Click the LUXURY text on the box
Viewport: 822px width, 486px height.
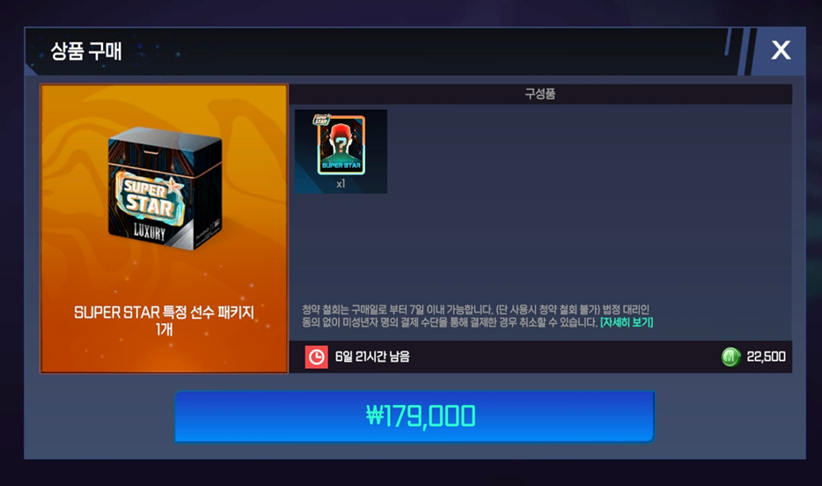(x=150, y=232)
